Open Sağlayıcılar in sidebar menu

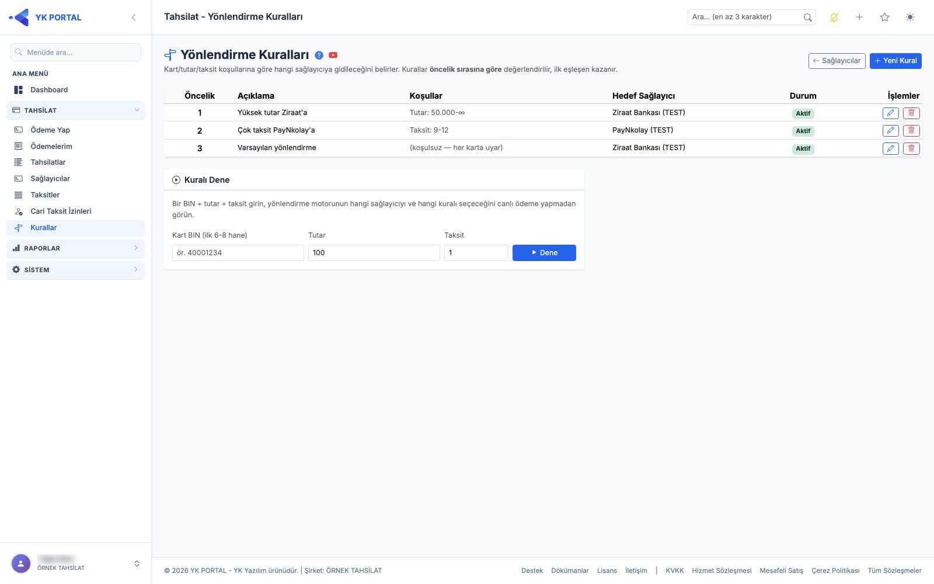point(76,179)
